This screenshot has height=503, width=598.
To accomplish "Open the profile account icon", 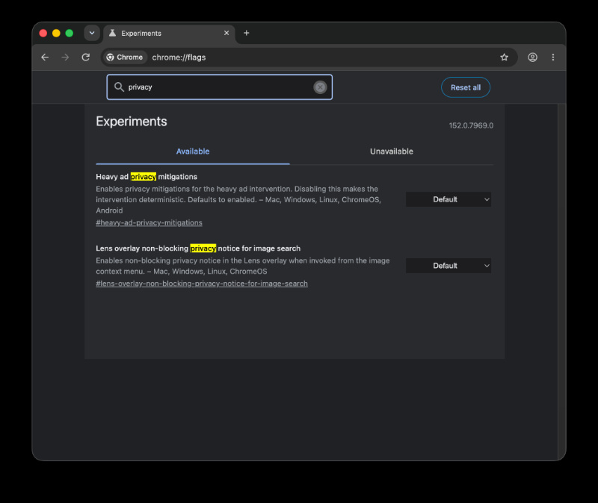I will 532,57.
